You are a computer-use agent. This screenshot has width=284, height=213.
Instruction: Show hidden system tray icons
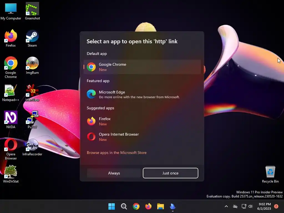(226, 206)
